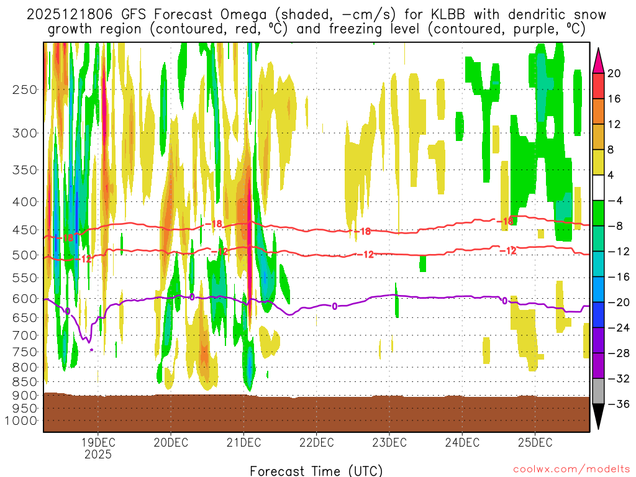Click the 700 pressure level label
Screen dimensions: 636x477
click(x=25, y=335)
